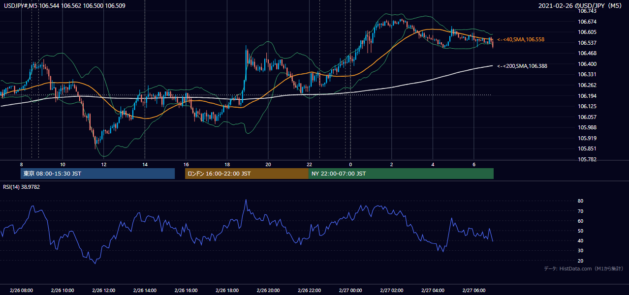
Task: Click the 2/27 00:00 time label
Action: (x=350, y=291)
